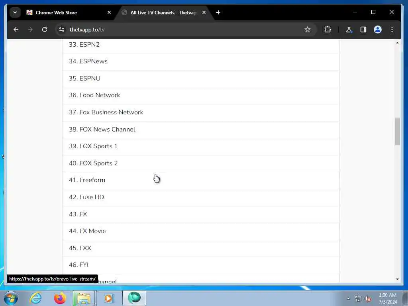Image resolution: width=408 pixels, height=306 pixels.
Task: Click the scrollbar down arrow
Action: (x=397, y=279)
